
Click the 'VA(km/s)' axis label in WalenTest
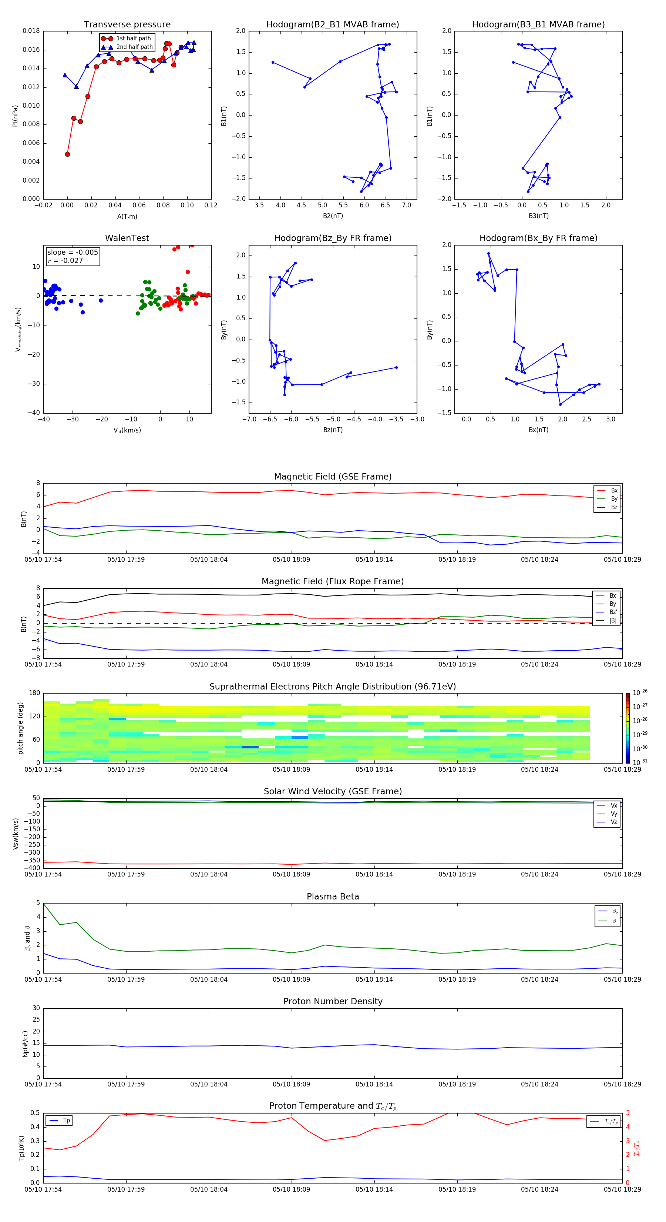point(127,430)
